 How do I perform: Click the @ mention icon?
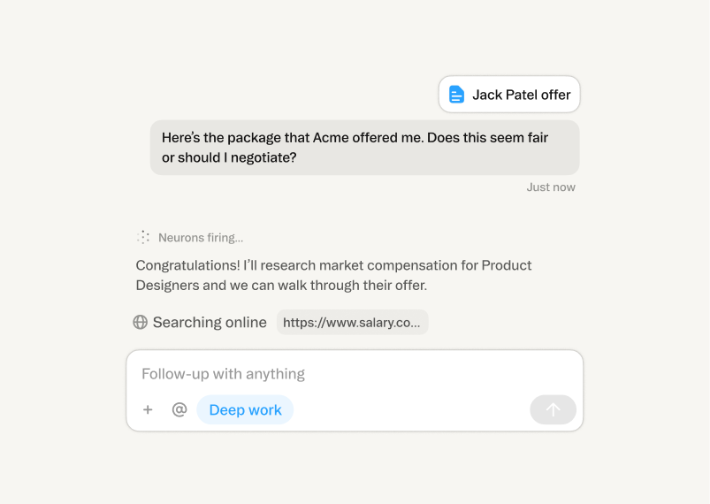pyautogui.click(x=179, y=409)
